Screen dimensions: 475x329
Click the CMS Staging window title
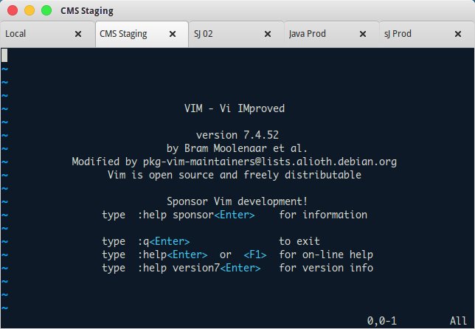[x=87, y=11]
